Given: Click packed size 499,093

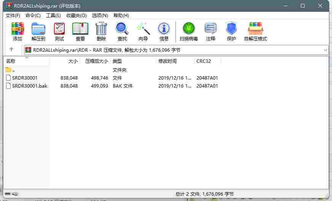Looking at the screenshot, I should 99,86.
